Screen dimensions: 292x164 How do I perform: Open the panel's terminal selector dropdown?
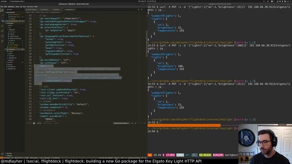(121, 123)
